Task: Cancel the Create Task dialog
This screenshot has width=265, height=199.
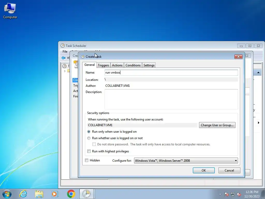Action: point(229,170)
